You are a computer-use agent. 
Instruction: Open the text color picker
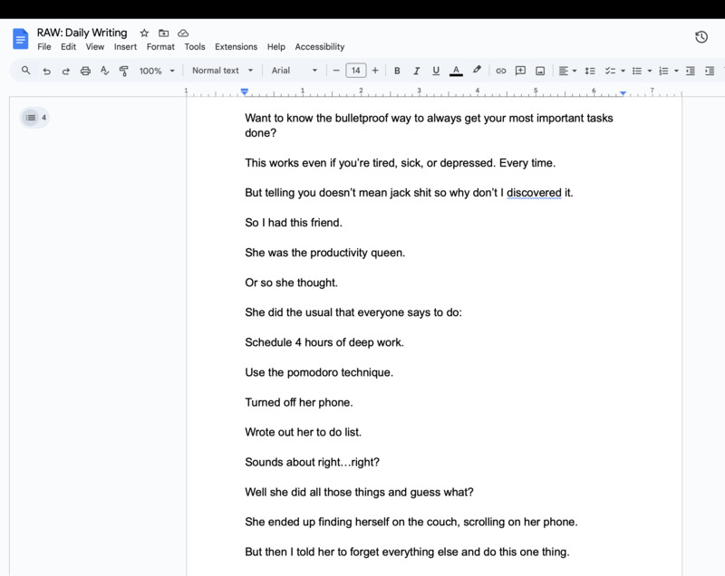[456, 71]
